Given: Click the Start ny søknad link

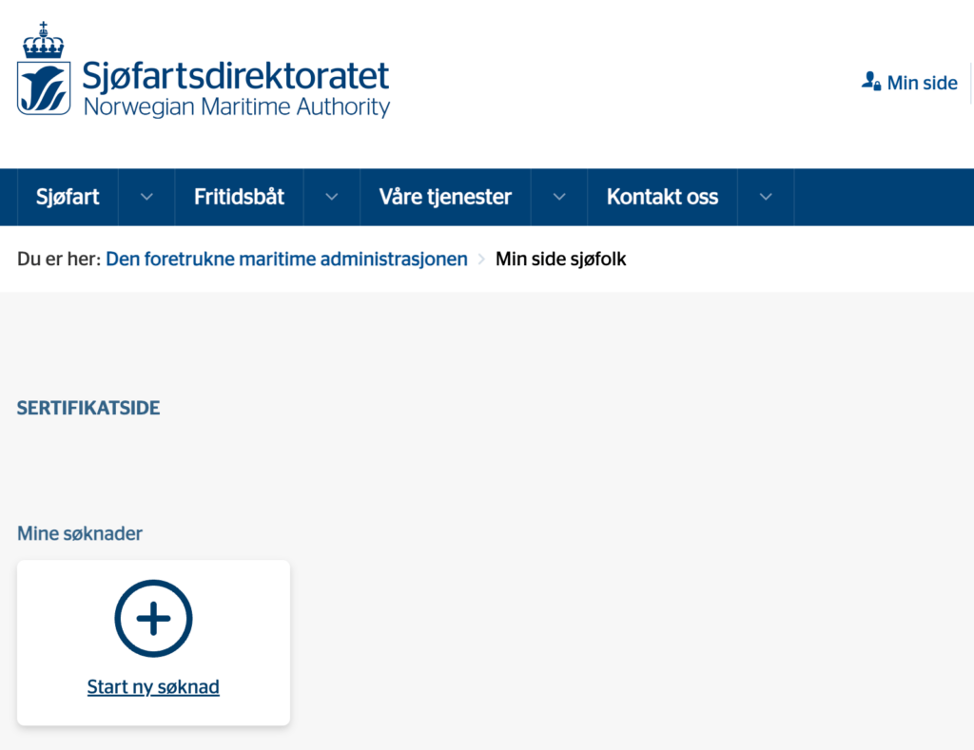Looking at the screenshot, I should (153, 686).
